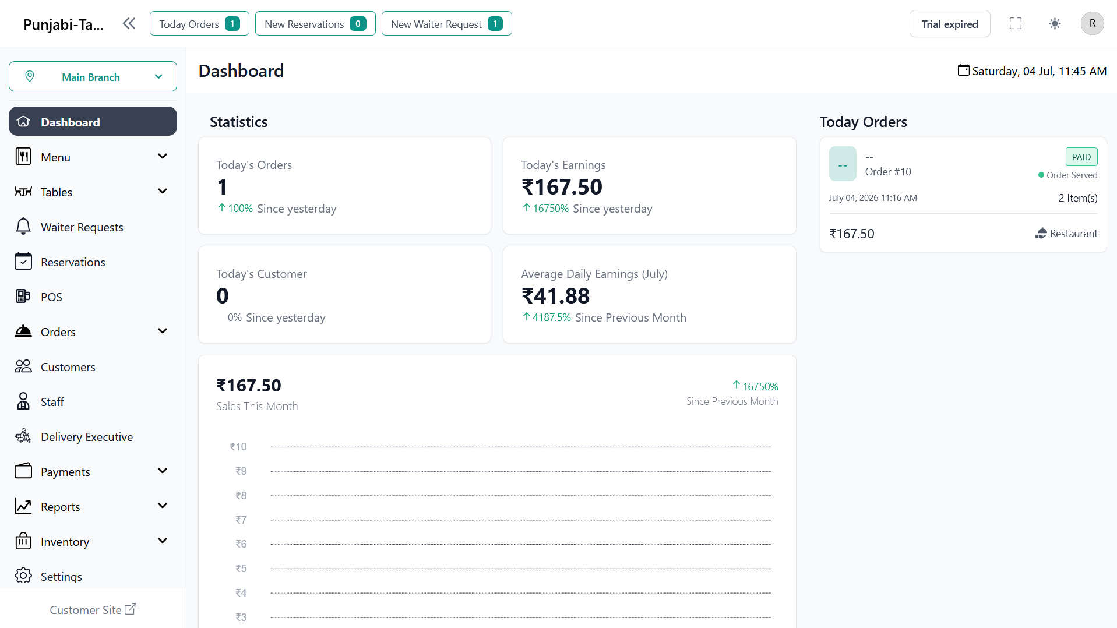Click the New Reservations button

(315, 23)
